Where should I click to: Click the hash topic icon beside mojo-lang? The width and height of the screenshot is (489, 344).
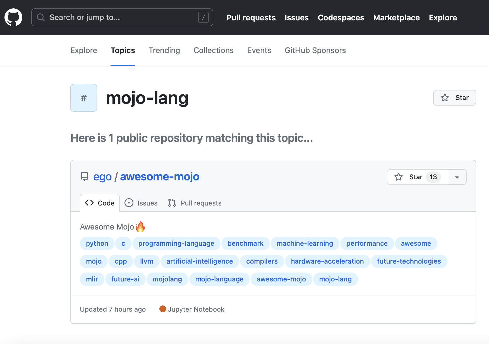pos(84,98)
